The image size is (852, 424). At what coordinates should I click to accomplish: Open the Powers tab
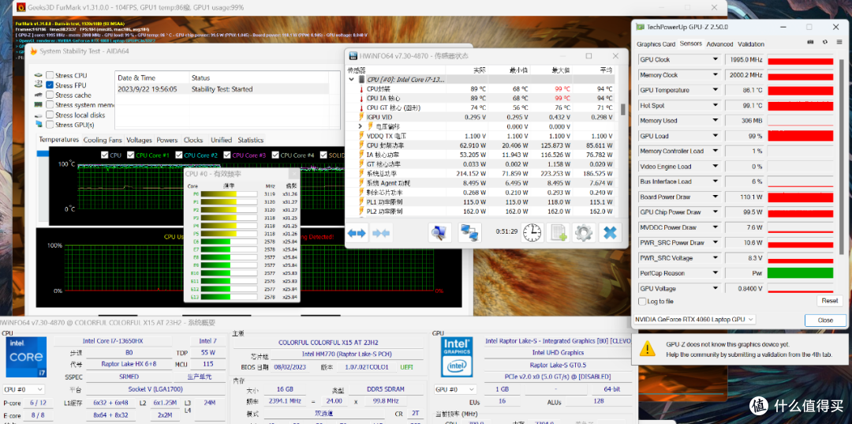click(166, 140)
